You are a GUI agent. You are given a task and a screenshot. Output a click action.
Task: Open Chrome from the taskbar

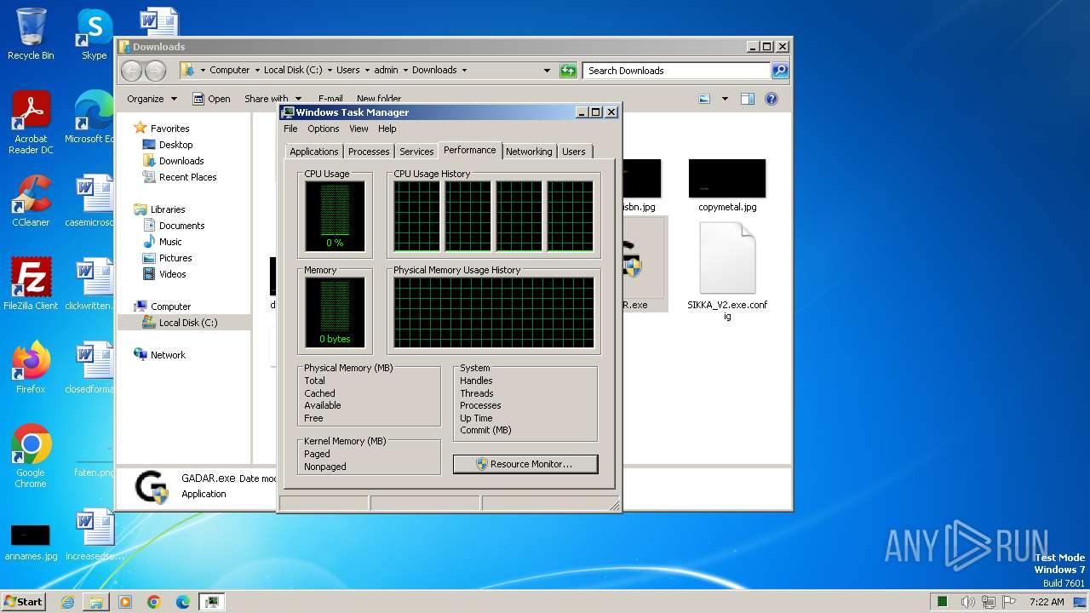pyautogui.click(x=154, y=602)
